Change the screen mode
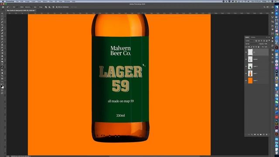Screen dimensions: 279x157 point(2,93)
